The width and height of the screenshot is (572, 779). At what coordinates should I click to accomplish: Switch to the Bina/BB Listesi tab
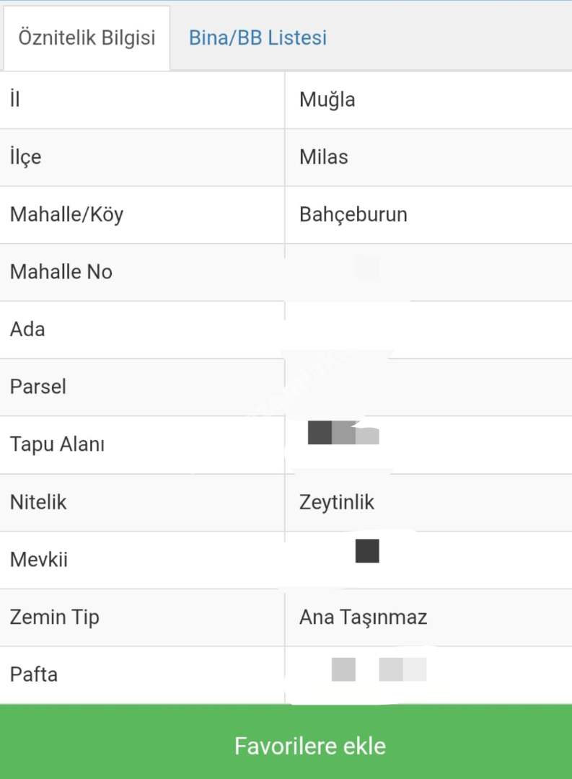[258, 38]
